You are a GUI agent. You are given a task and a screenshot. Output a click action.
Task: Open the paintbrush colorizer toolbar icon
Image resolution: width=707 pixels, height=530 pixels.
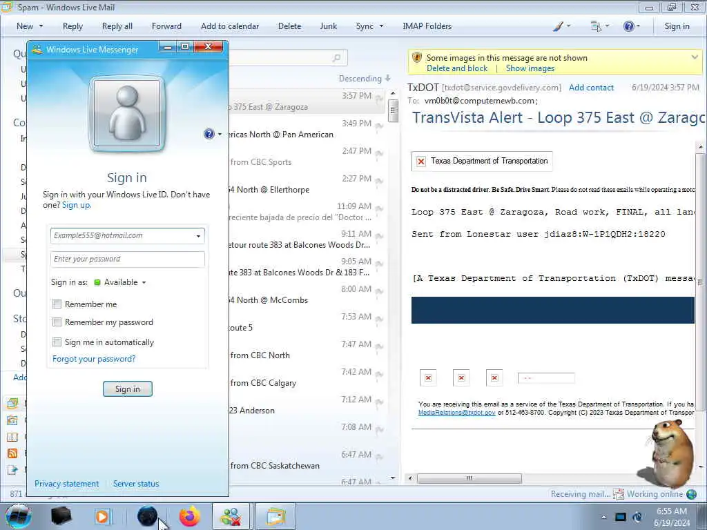click(x=558, y=26)
